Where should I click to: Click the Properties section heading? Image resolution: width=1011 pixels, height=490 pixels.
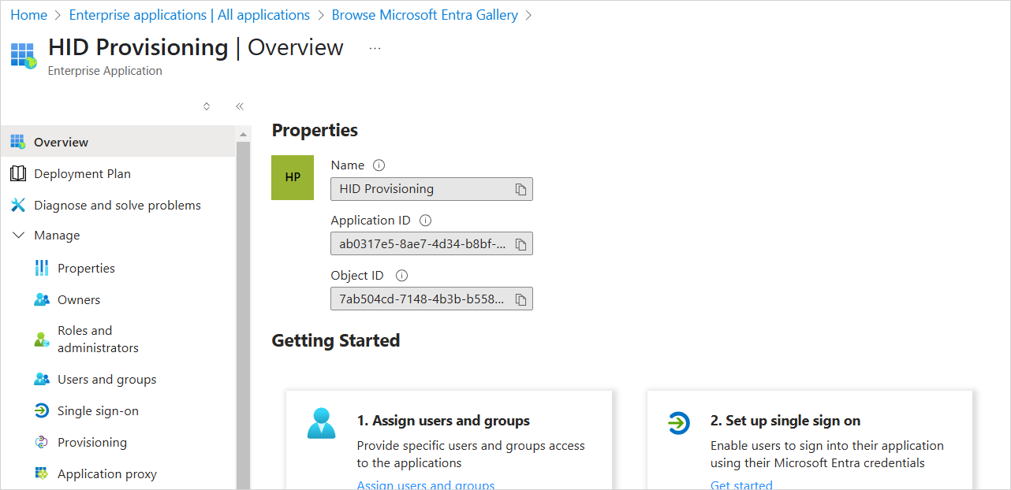(x=315, y=130)
